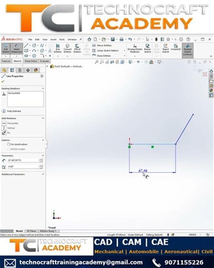Click the Print icon
The image size is (214, 268).
tap(121, 39)
